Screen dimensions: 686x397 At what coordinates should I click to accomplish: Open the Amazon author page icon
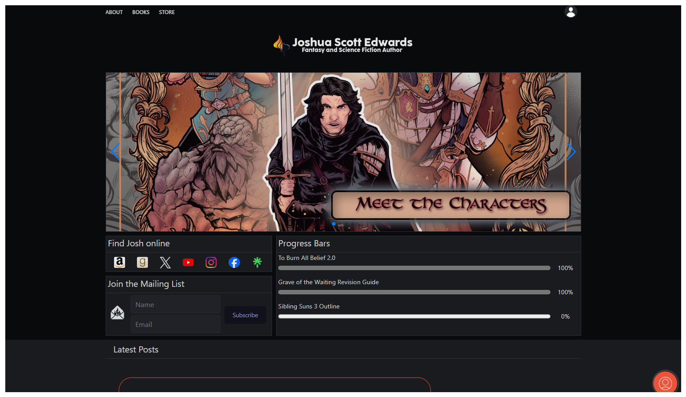click(119, 263)
